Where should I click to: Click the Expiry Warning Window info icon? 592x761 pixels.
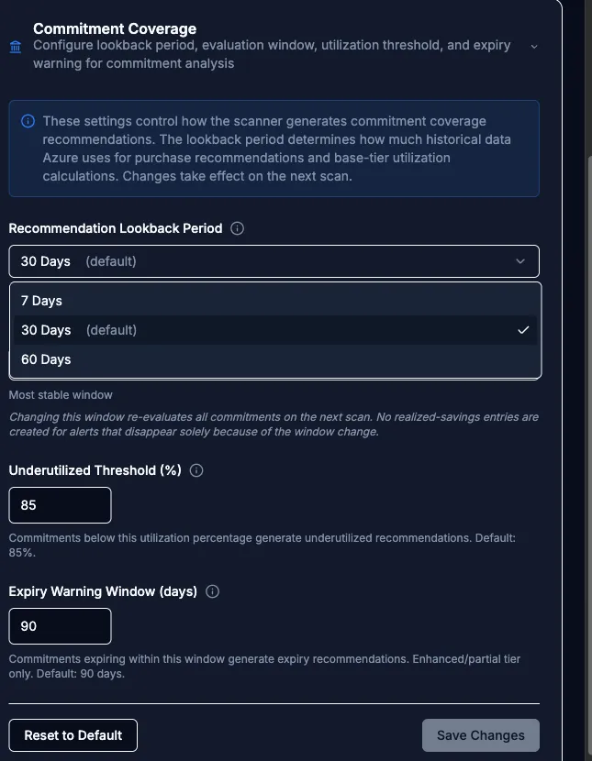click(x=212, y=591)
